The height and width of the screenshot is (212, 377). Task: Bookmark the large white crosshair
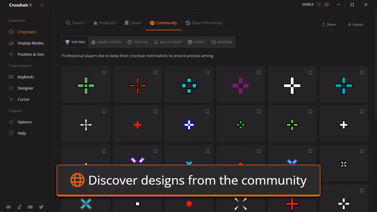(x=310, y=72)
